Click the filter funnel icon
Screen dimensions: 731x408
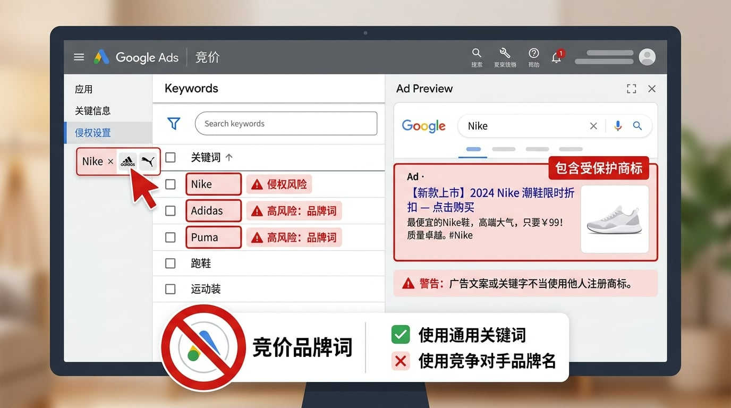point(174,123)
